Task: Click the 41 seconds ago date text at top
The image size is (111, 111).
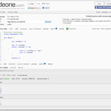Action: [13, 19]
